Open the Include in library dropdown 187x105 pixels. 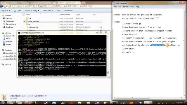32,11
